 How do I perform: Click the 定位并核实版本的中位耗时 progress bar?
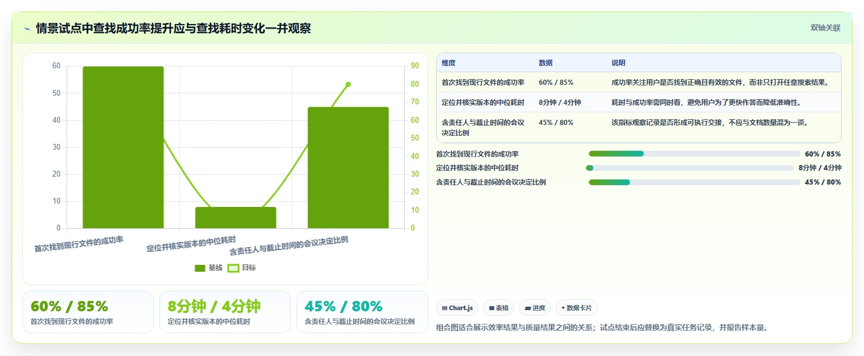(689, 168)
